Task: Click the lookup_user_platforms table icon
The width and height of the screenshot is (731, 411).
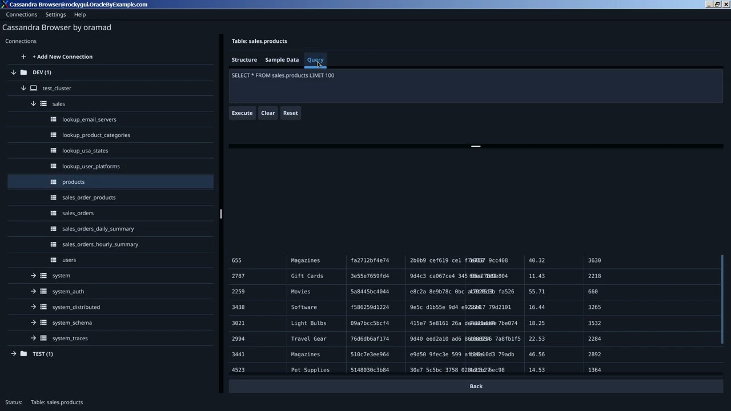Action: click(54, 166)
